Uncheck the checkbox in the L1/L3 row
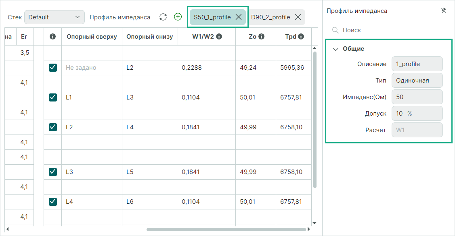 coord(53,97)
